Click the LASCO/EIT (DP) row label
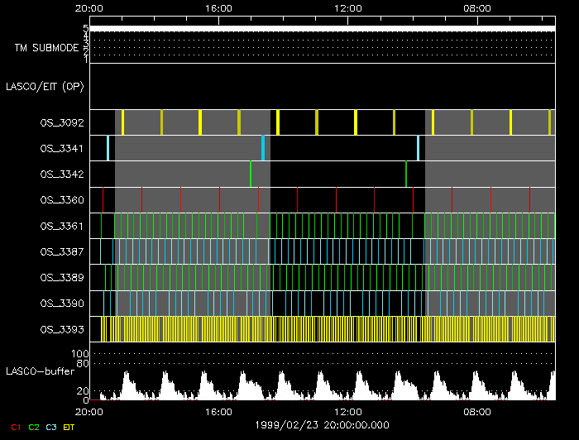Viewport: 579px width, 440px height. click(x=45, y=86)
